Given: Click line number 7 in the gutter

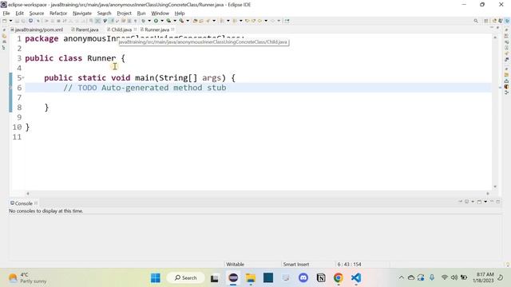Looking at the screenshot, I should tap(19, 97).
